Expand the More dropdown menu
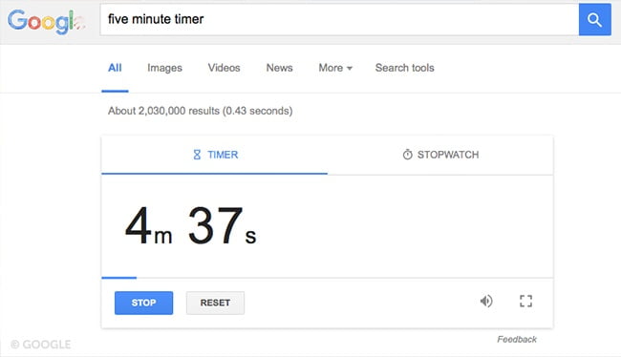Image resolution: width=621 pixels, height=357 pixels. (335, 68)
